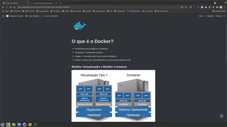Viewport: 227px width, 127px height.
Task: Click the Docker whale page icon
Action: pos(80,26)
